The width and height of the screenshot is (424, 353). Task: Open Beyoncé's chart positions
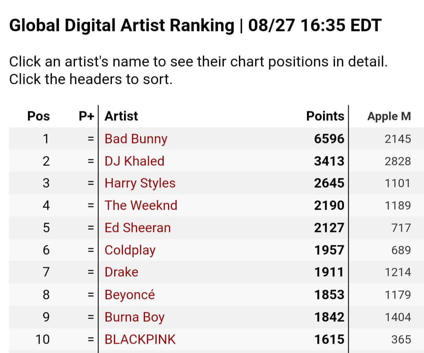click(x=130, y=295)
